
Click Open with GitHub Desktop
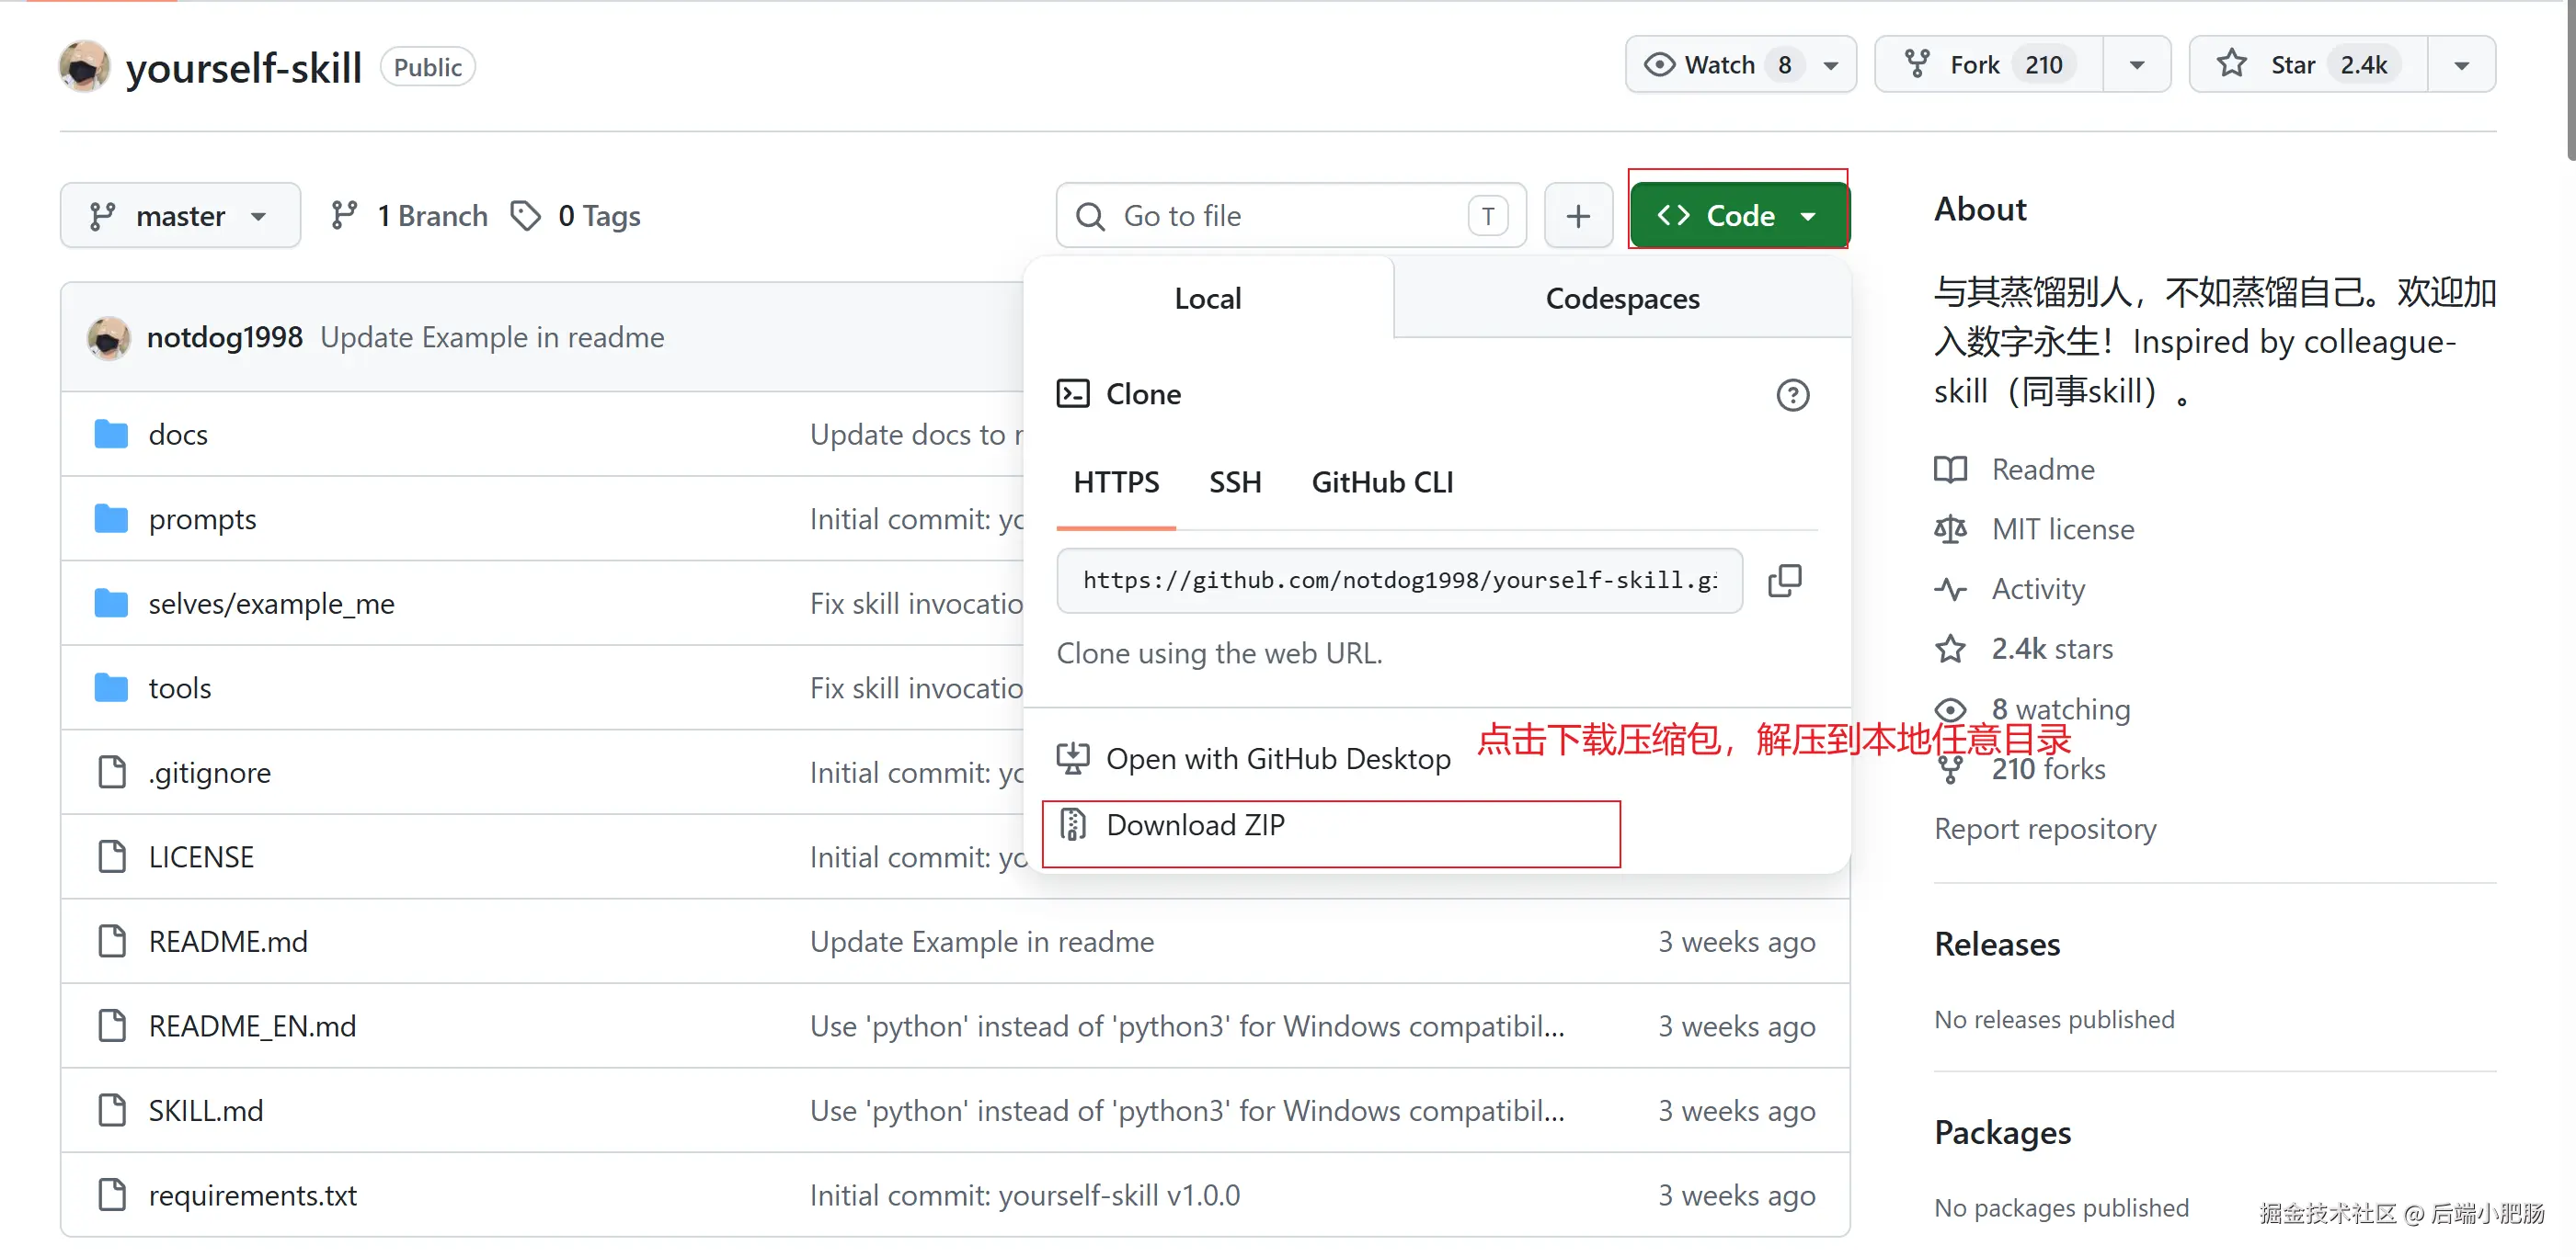1277,759
